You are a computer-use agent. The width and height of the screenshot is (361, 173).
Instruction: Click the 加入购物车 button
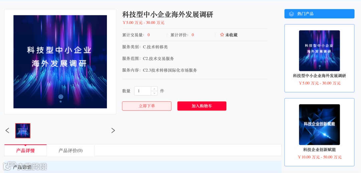[202, 106]
